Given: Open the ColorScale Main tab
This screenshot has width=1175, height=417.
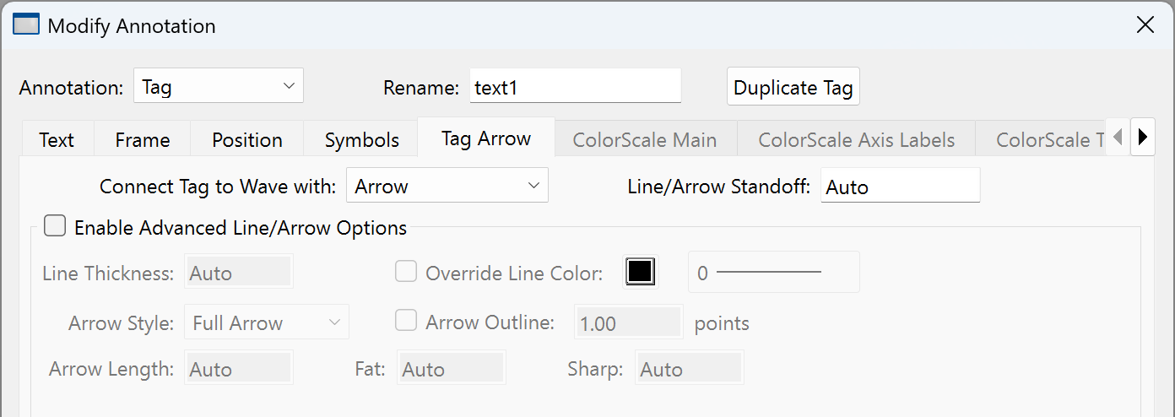Looking at the screenshot, I should click(645, 140).
